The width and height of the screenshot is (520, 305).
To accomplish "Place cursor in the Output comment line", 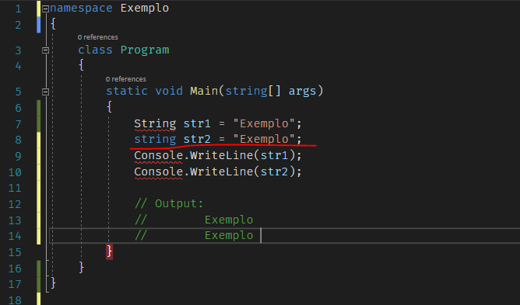I will [x=169, y=203].
